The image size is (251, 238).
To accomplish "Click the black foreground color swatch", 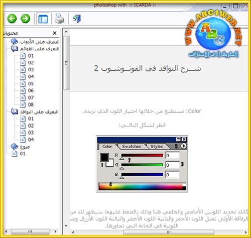I will point(104,157).
